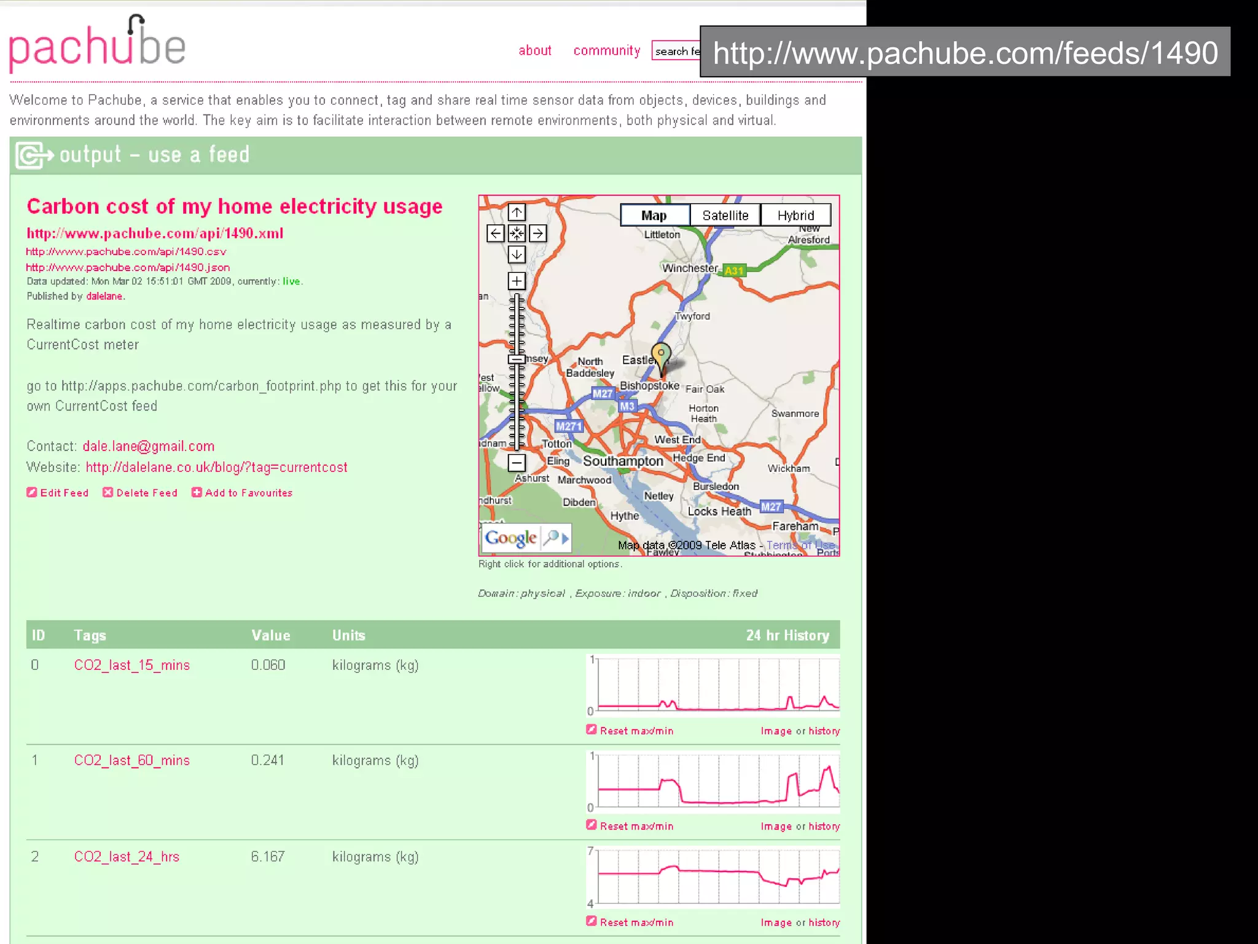Click the Edit Feed link
Screen dimensions: 1258x944
coord(64,493)
